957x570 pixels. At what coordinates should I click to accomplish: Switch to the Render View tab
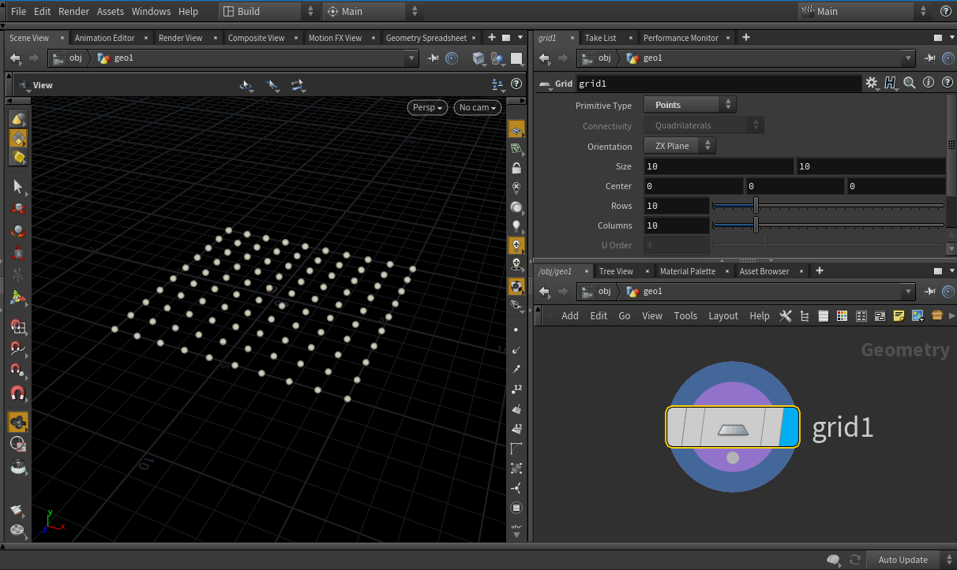coord(181,38)
